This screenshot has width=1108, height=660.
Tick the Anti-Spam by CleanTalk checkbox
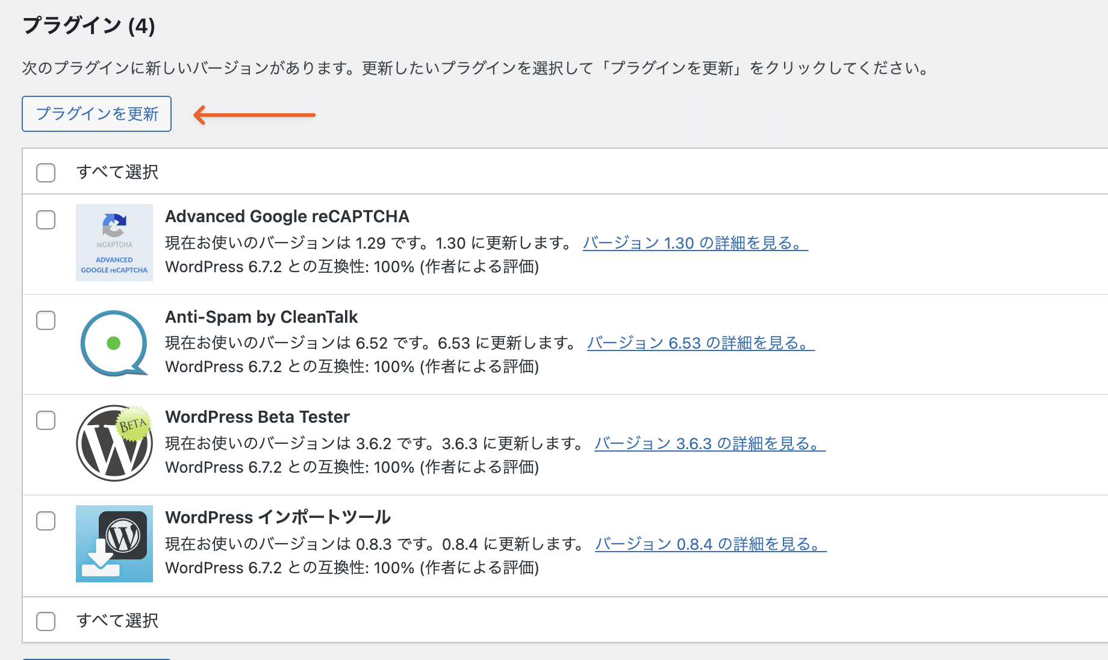tap(46, 320)
